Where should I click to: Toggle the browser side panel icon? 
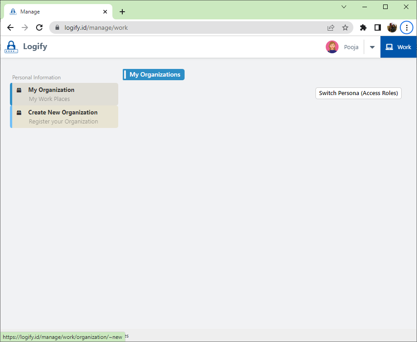[378, 27]
